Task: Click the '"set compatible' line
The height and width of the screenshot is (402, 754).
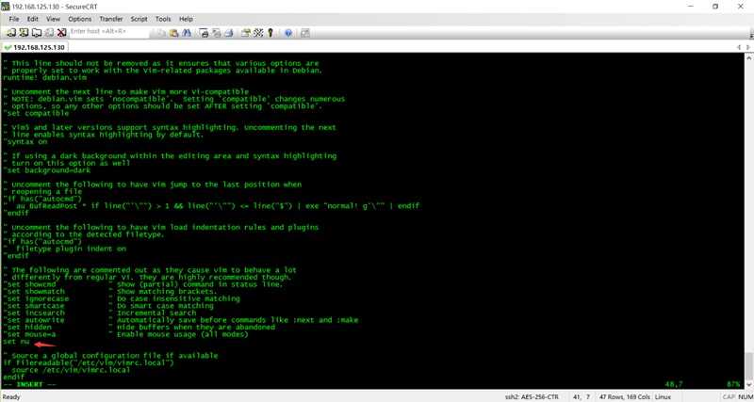Action: (x=36, y=113)
